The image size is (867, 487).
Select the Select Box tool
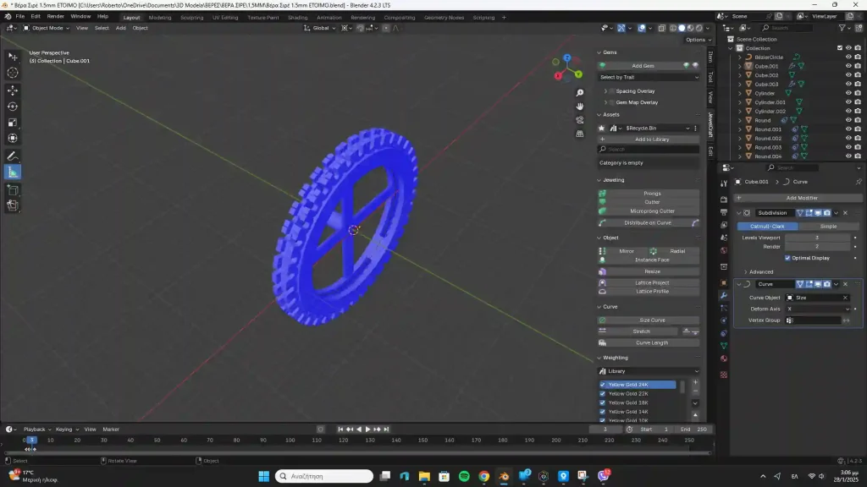point(13,57)
